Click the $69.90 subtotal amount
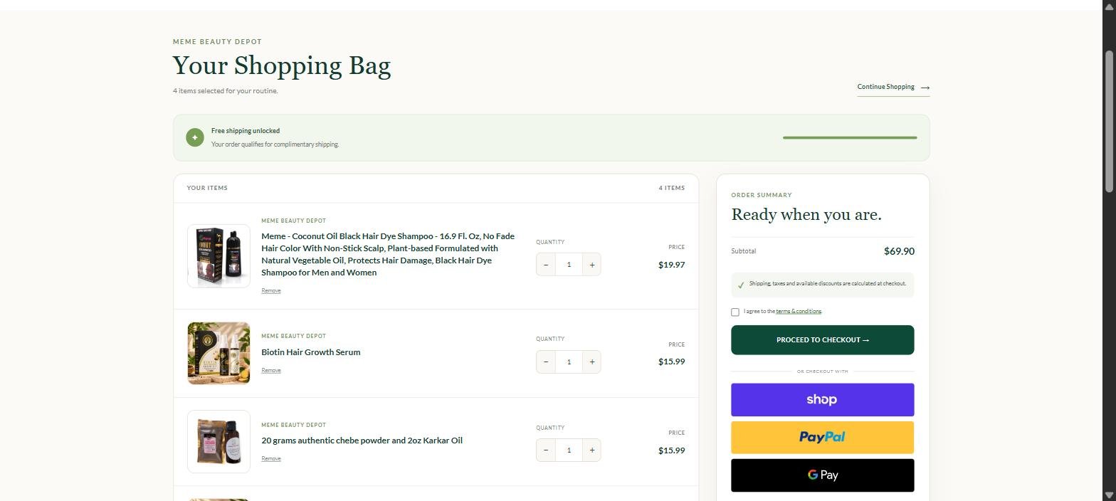Viewport: 1116px width, 501px height. tap(899, 251)
